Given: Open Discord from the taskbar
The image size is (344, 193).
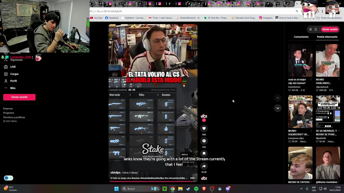Looking at the screenshot, I should click(228, 189).
